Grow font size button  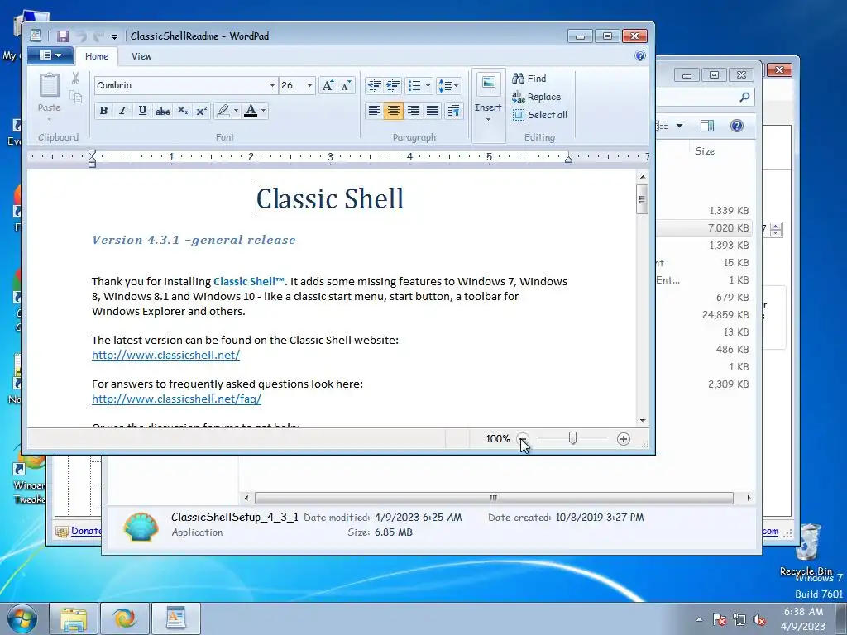(328, 85)
